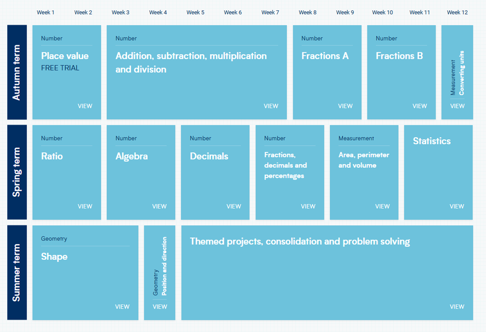Select the Spring term label
The width and height of the screenshot is (486, 332).
(x=17, y=172)
